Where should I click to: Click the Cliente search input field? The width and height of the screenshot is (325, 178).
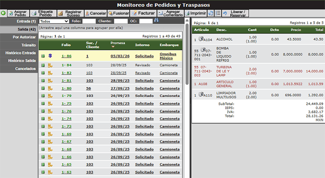121,21
